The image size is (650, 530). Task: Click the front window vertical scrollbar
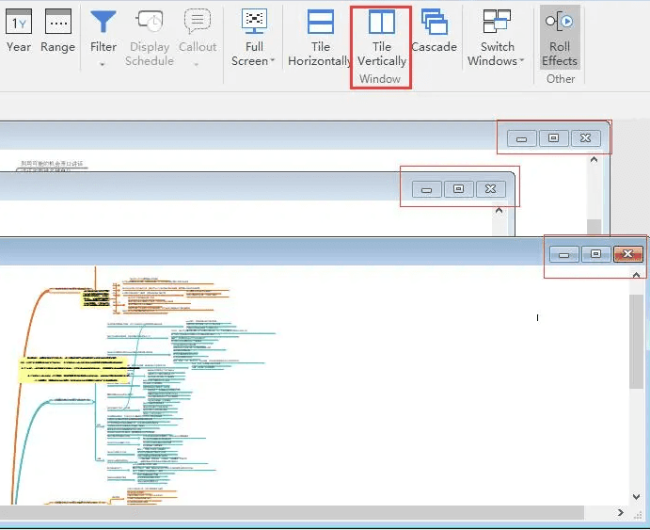click(x=638, y=339)
